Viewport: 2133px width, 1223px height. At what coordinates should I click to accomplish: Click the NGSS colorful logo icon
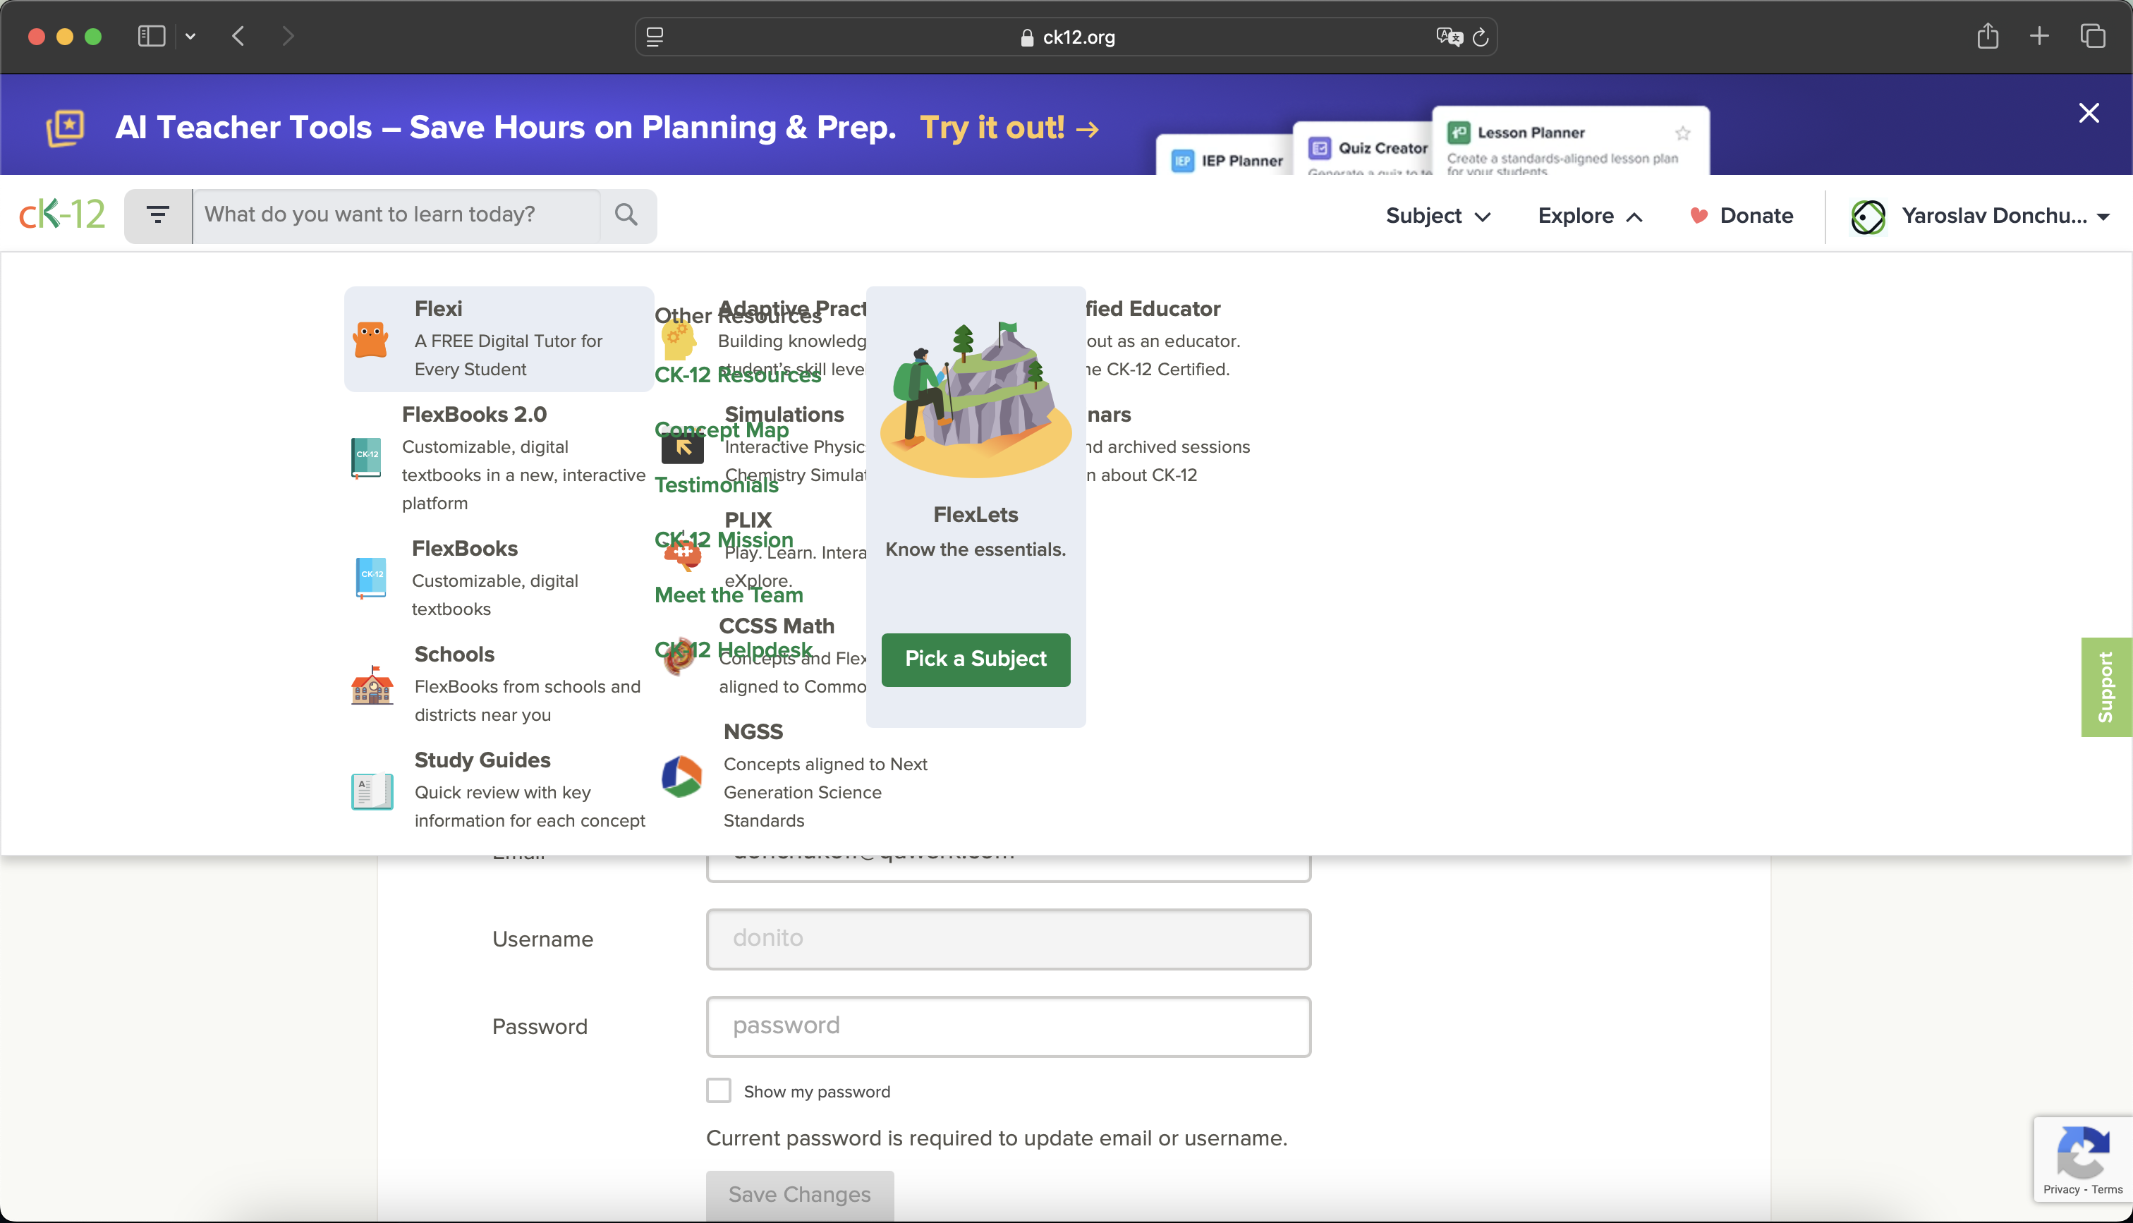(681, 776)
